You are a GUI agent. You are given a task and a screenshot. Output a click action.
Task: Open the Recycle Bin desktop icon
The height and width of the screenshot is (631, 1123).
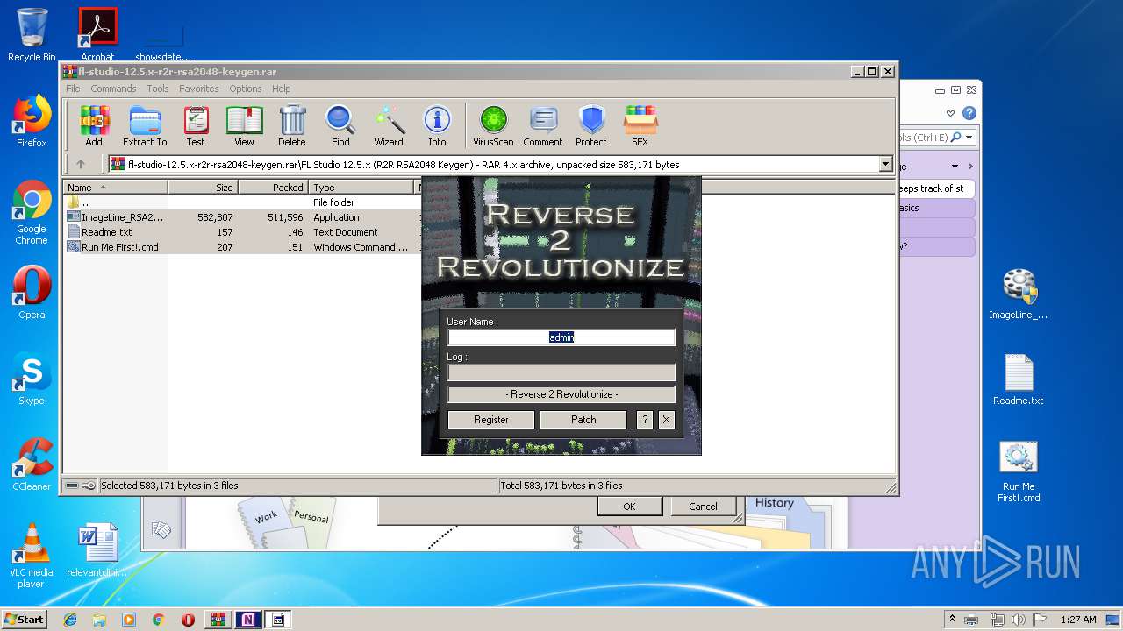point(32,35)
